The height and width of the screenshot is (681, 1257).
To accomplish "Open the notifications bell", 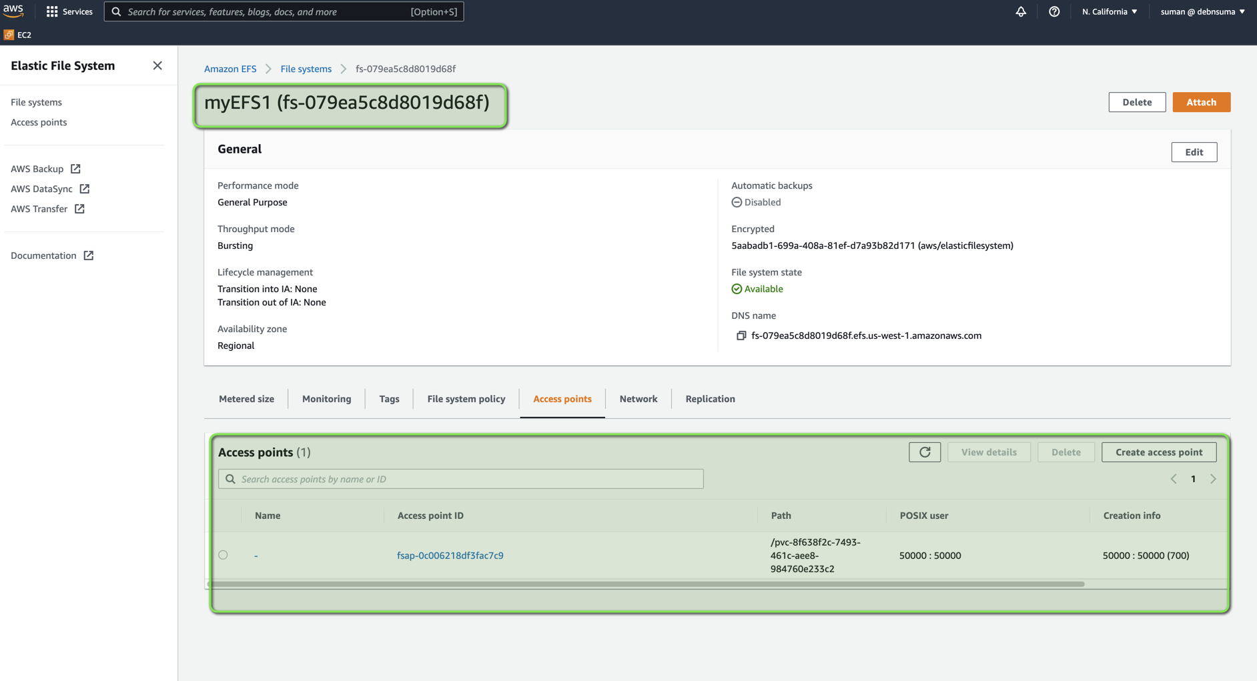I will [x=1021, y=11].
